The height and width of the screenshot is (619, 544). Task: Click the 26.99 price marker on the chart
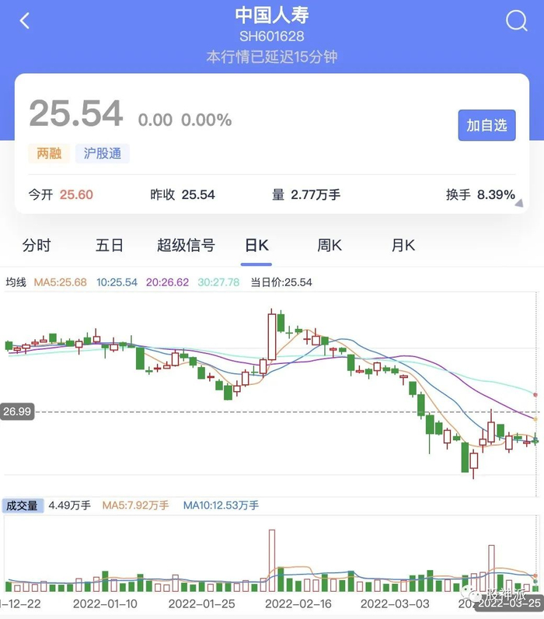tap(17, 412)
